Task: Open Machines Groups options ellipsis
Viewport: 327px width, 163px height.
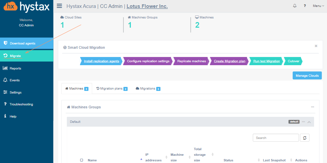Action: pos(312,107)
